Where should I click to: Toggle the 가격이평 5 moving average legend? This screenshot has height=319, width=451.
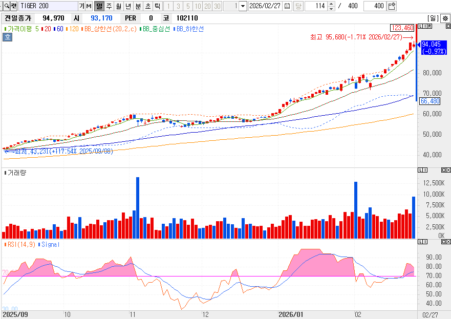[x=22, y=29]
